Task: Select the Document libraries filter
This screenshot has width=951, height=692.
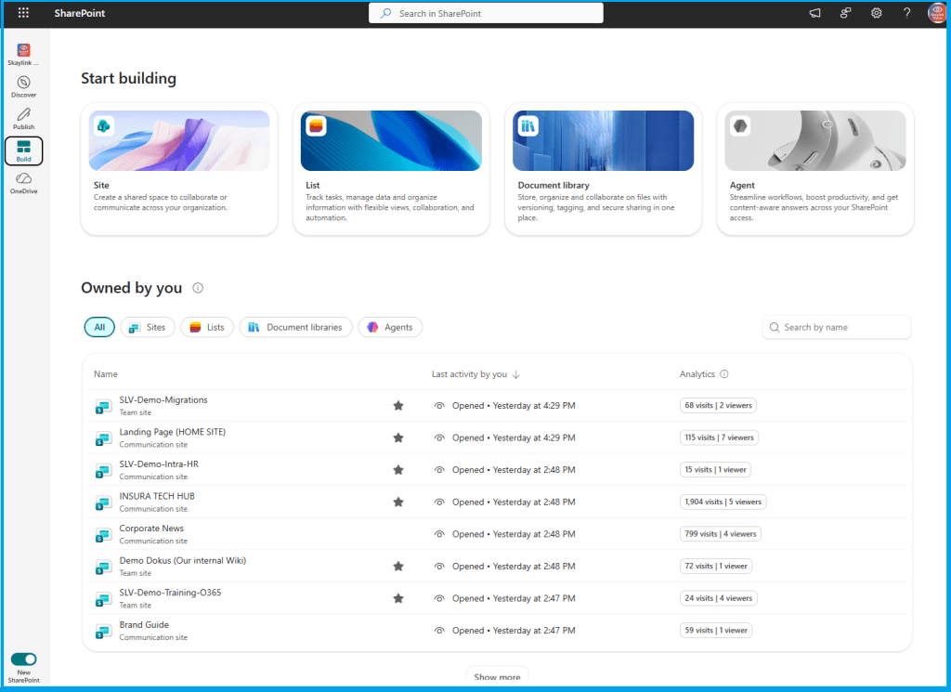Action: 295,327
